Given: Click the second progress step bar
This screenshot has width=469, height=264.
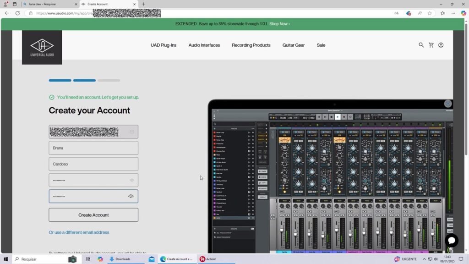Looking at the screenshot, I should (x=84, y=80).
